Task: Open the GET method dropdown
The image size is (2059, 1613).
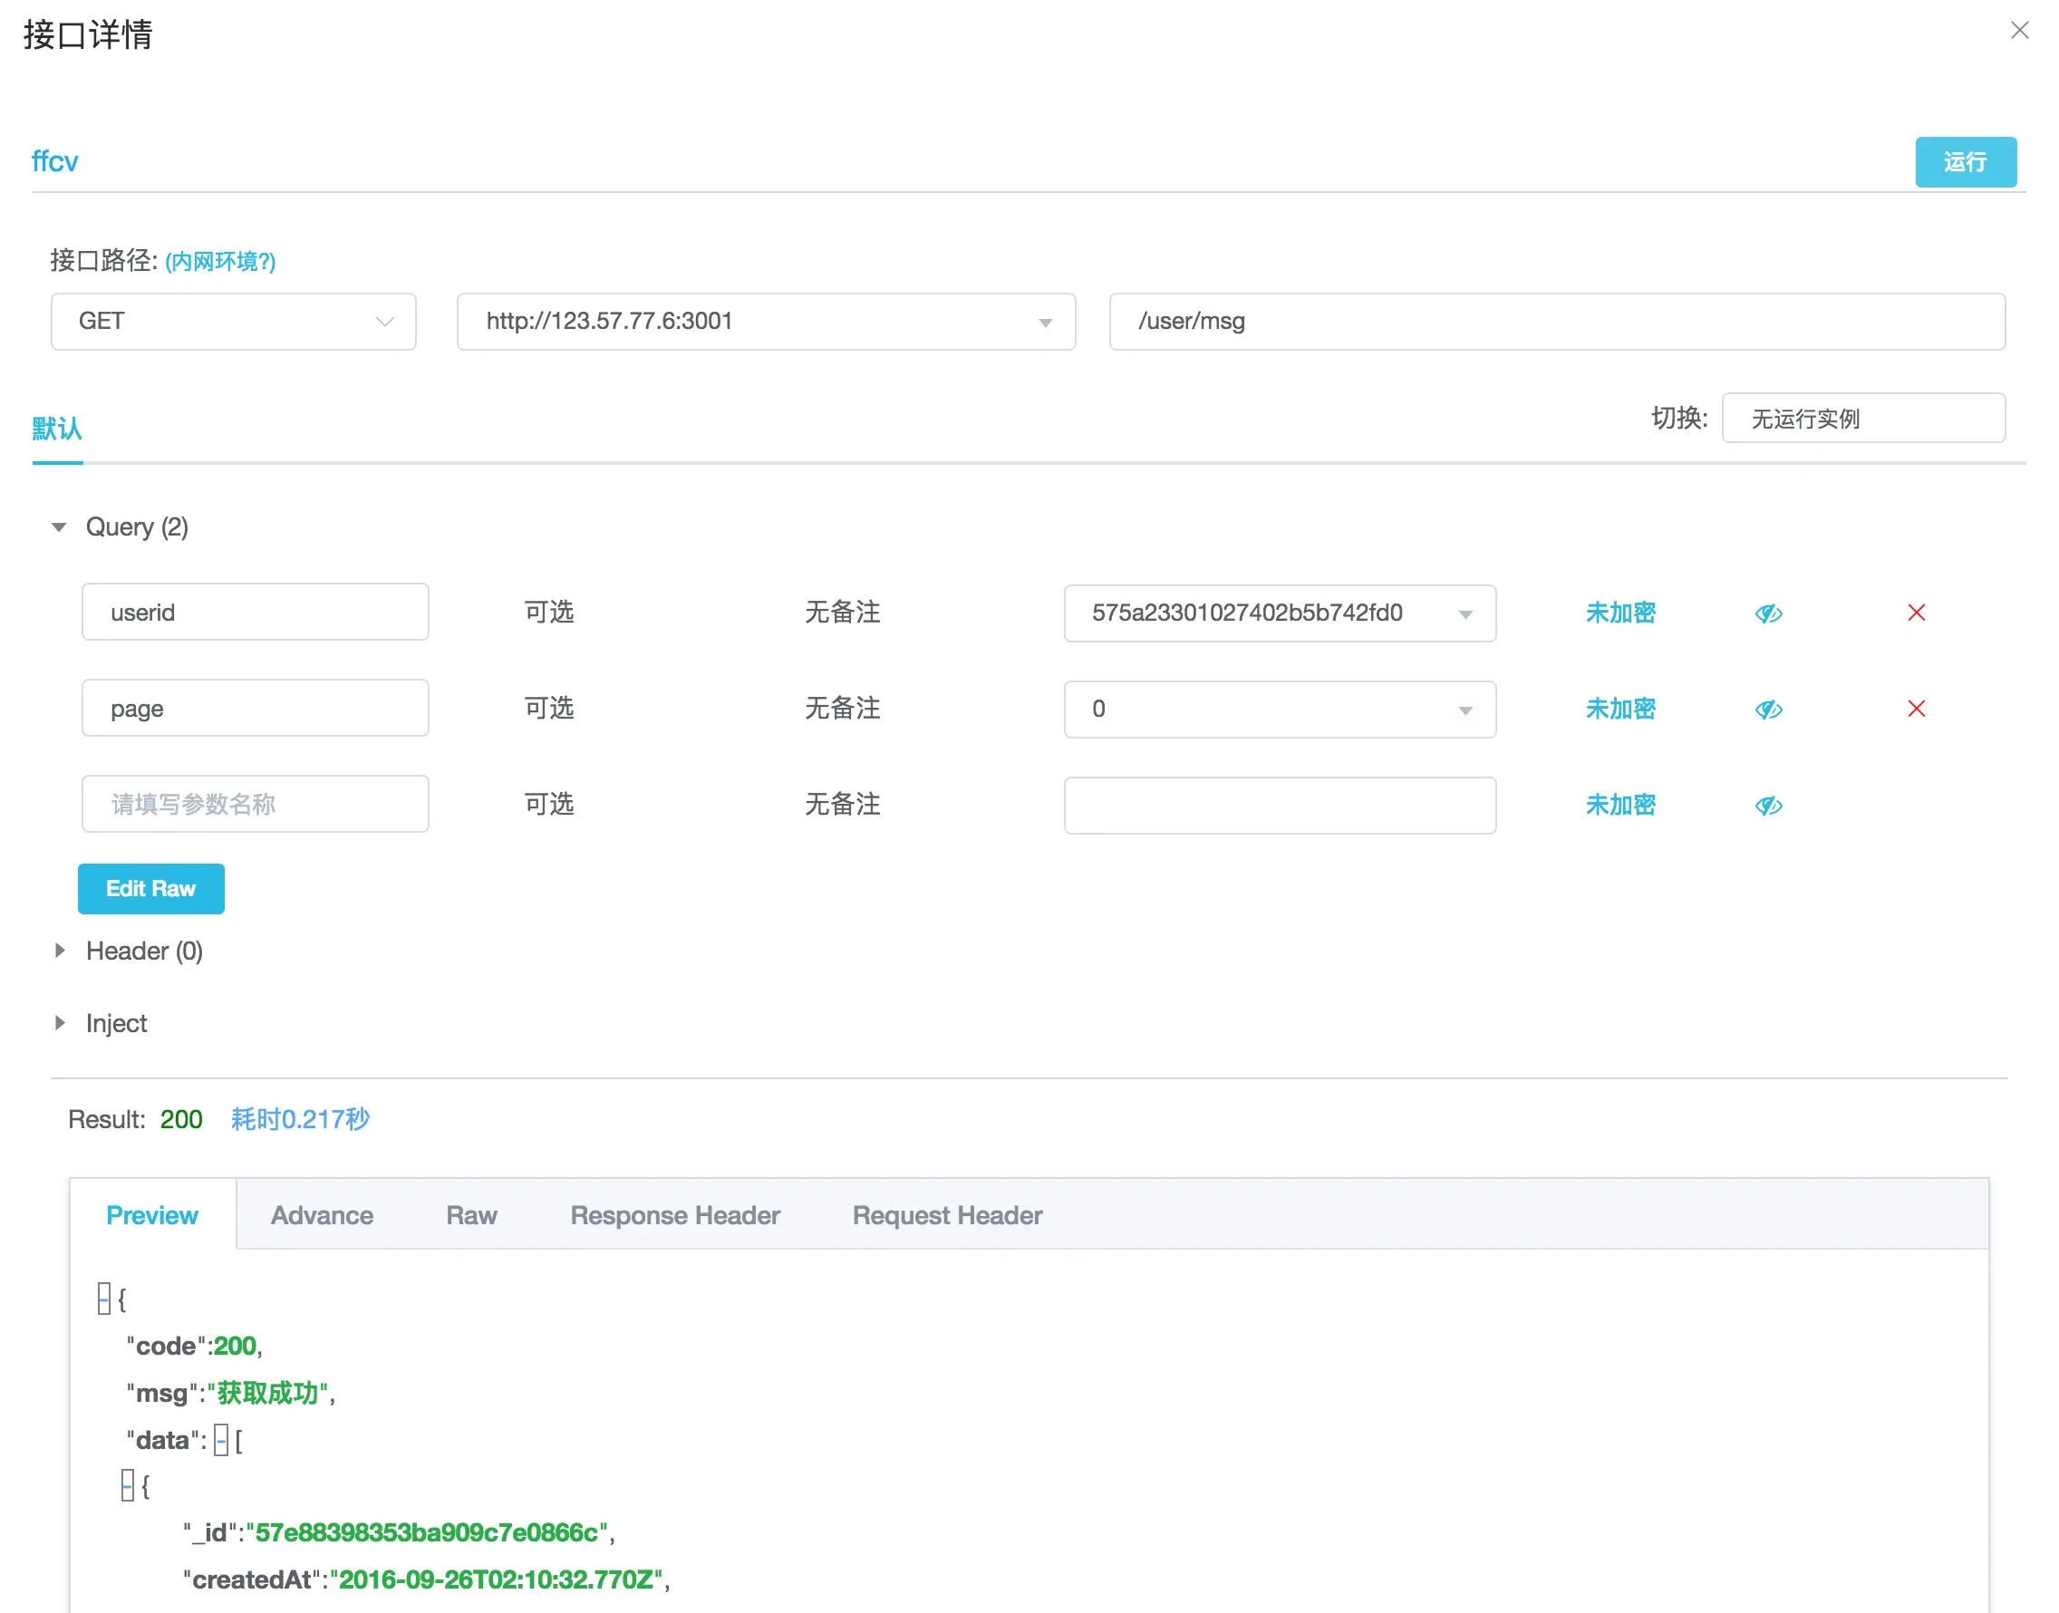Action: tap(233, 321)
